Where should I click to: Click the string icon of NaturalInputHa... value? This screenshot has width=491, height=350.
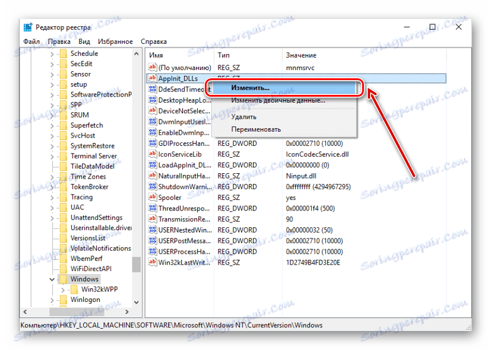pyautogui.click(x=152, y=176)
